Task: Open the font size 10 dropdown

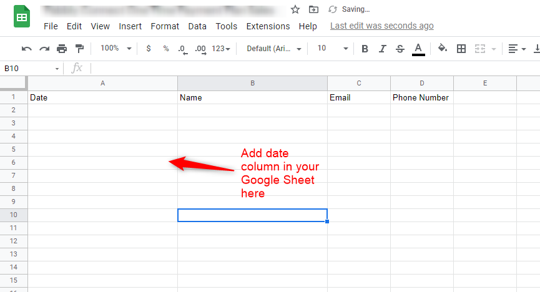Action: pos(333,48)
